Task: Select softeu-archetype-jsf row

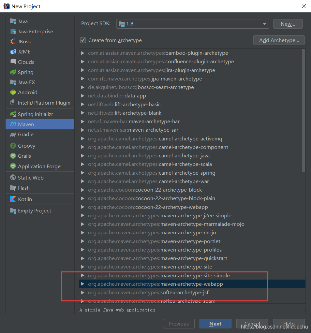Action: click(x=192, y=293)
